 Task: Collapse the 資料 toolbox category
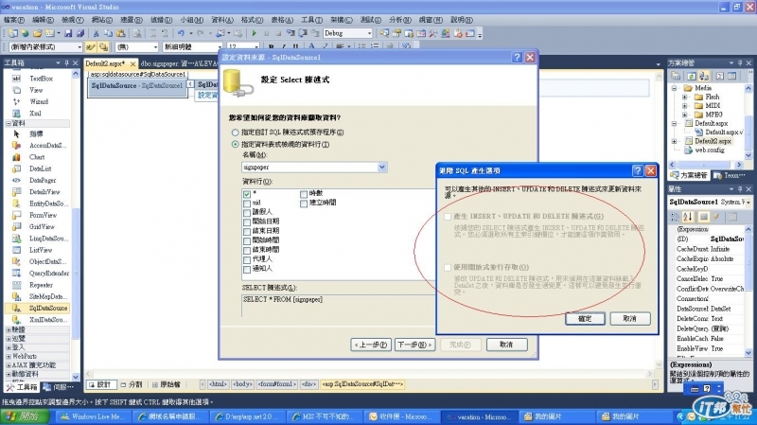click(x=9, y=123)
